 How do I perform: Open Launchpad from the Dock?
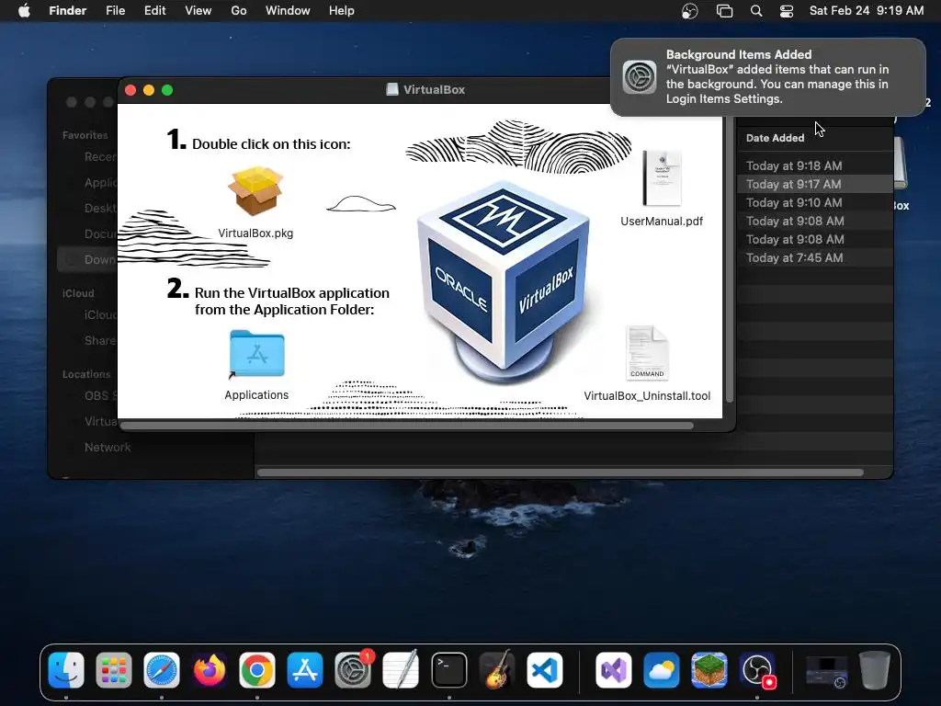point(113,670)
